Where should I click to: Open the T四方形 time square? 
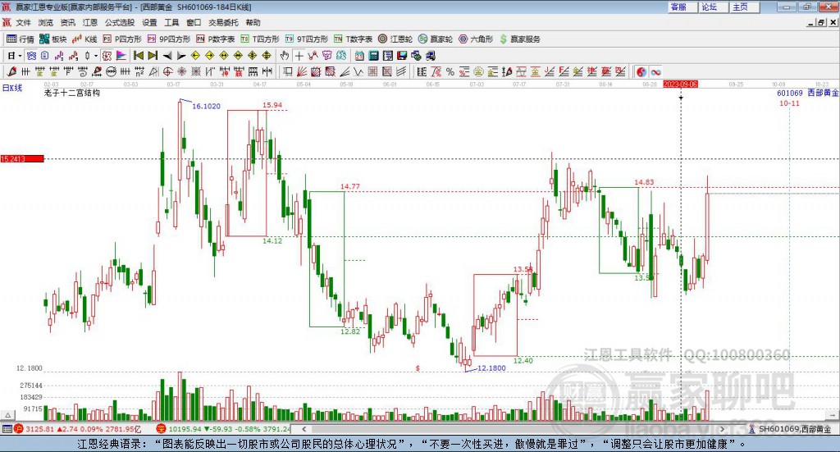[x=260, y=39]
